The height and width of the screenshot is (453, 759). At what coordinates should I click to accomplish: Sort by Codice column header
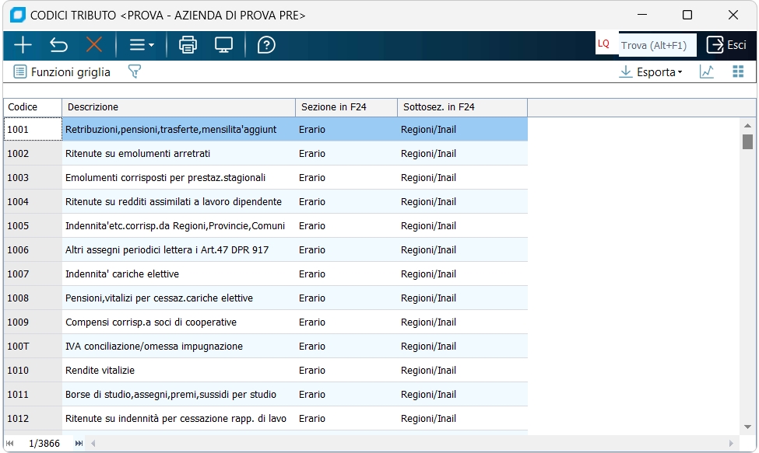coord(32,106)
